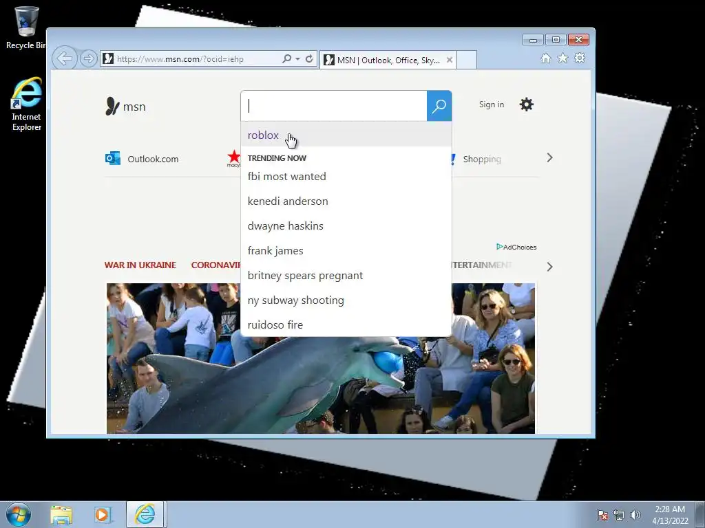Click the AdChoices link
The width and height of the screenshot is (705, 528).
tap(516, 247)
